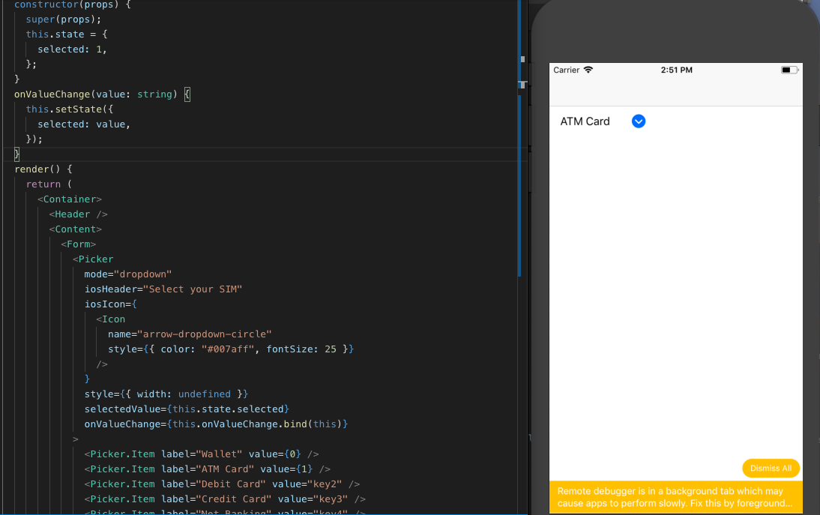Dismiss all warnings with Dismiss All button
820x515 pixels.
tap(771, 468)
